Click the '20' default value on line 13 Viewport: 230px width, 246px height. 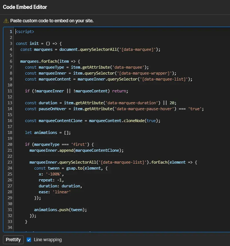(x=172, y=103)
